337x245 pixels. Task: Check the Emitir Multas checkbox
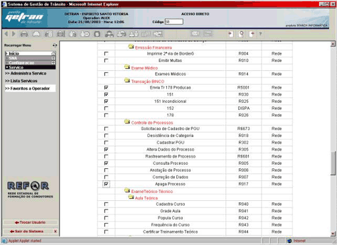coord(106,61)
